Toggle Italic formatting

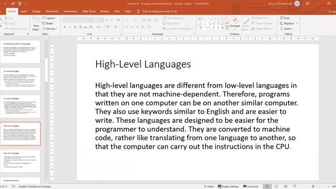tap(70, 27)
